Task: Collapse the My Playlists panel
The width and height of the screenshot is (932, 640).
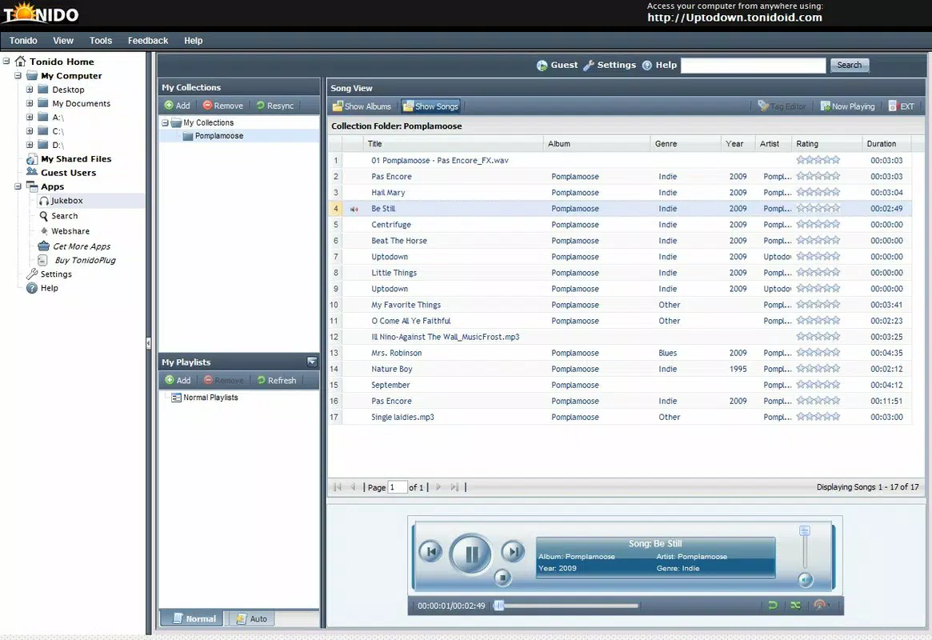Action: pos(311,362)
